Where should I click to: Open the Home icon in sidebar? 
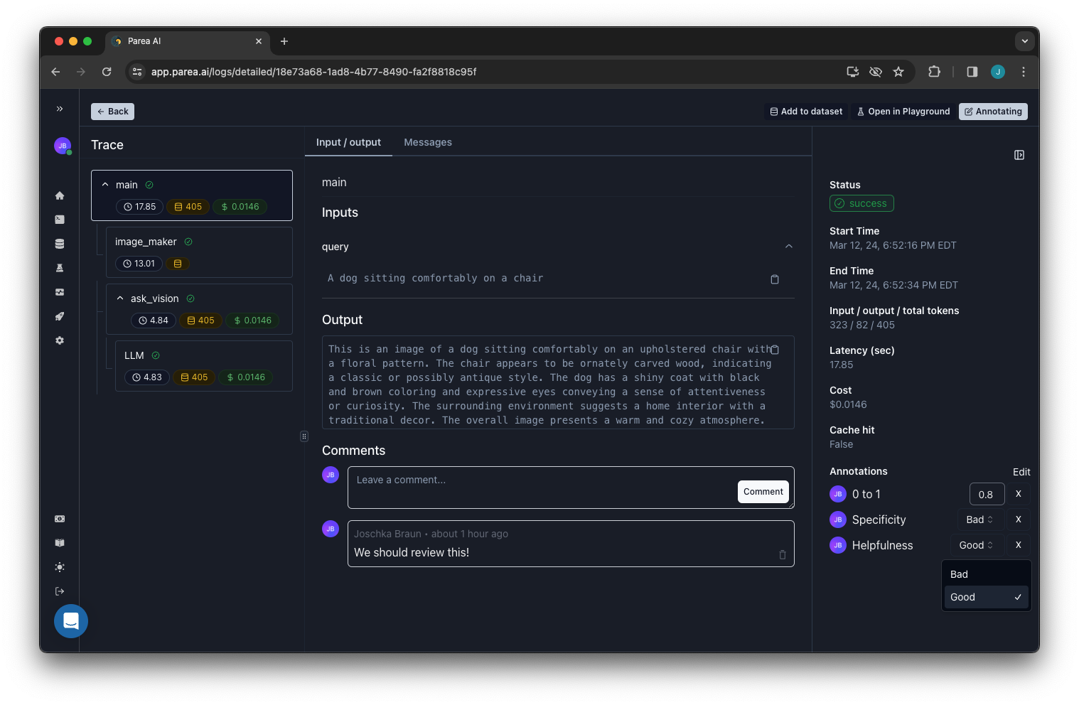(60, 195)
